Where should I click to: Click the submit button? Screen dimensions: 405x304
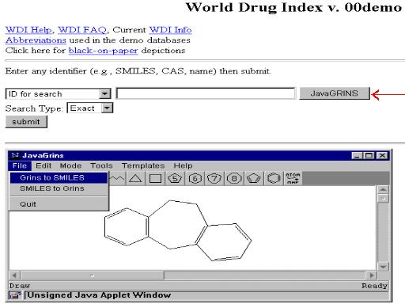tap(26, 122)
